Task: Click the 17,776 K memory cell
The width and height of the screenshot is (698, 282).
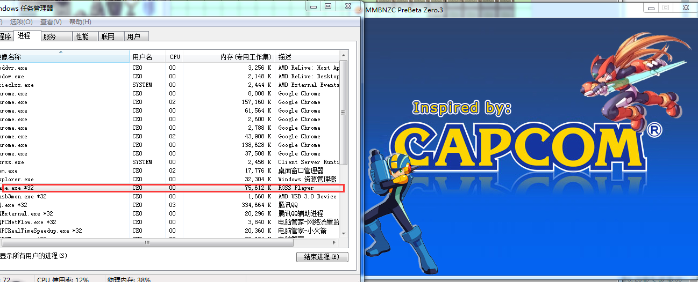Action: (258, 171)
